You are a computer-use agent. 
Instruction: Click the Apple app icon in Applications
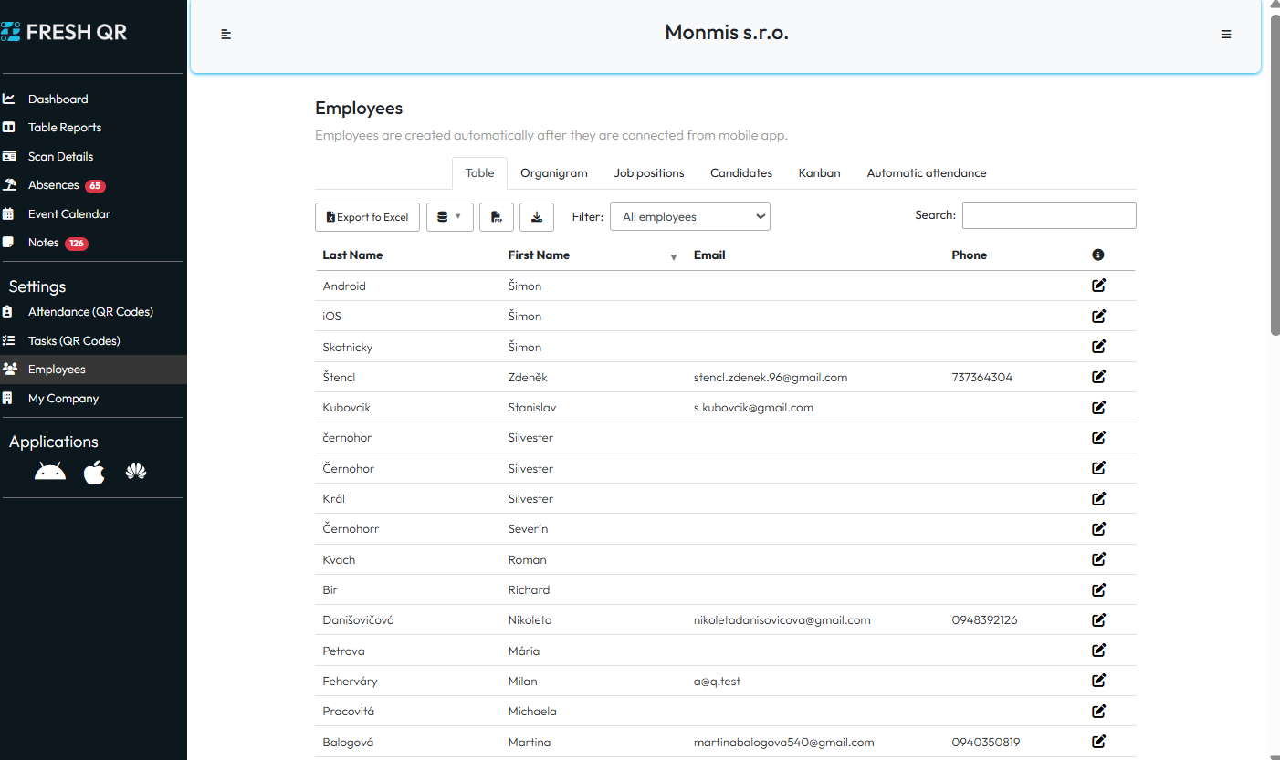coord(94,472)
